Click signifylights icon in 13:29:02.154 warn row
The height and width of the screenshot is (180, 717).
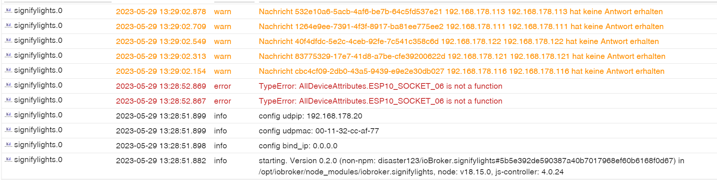point(8,70)
